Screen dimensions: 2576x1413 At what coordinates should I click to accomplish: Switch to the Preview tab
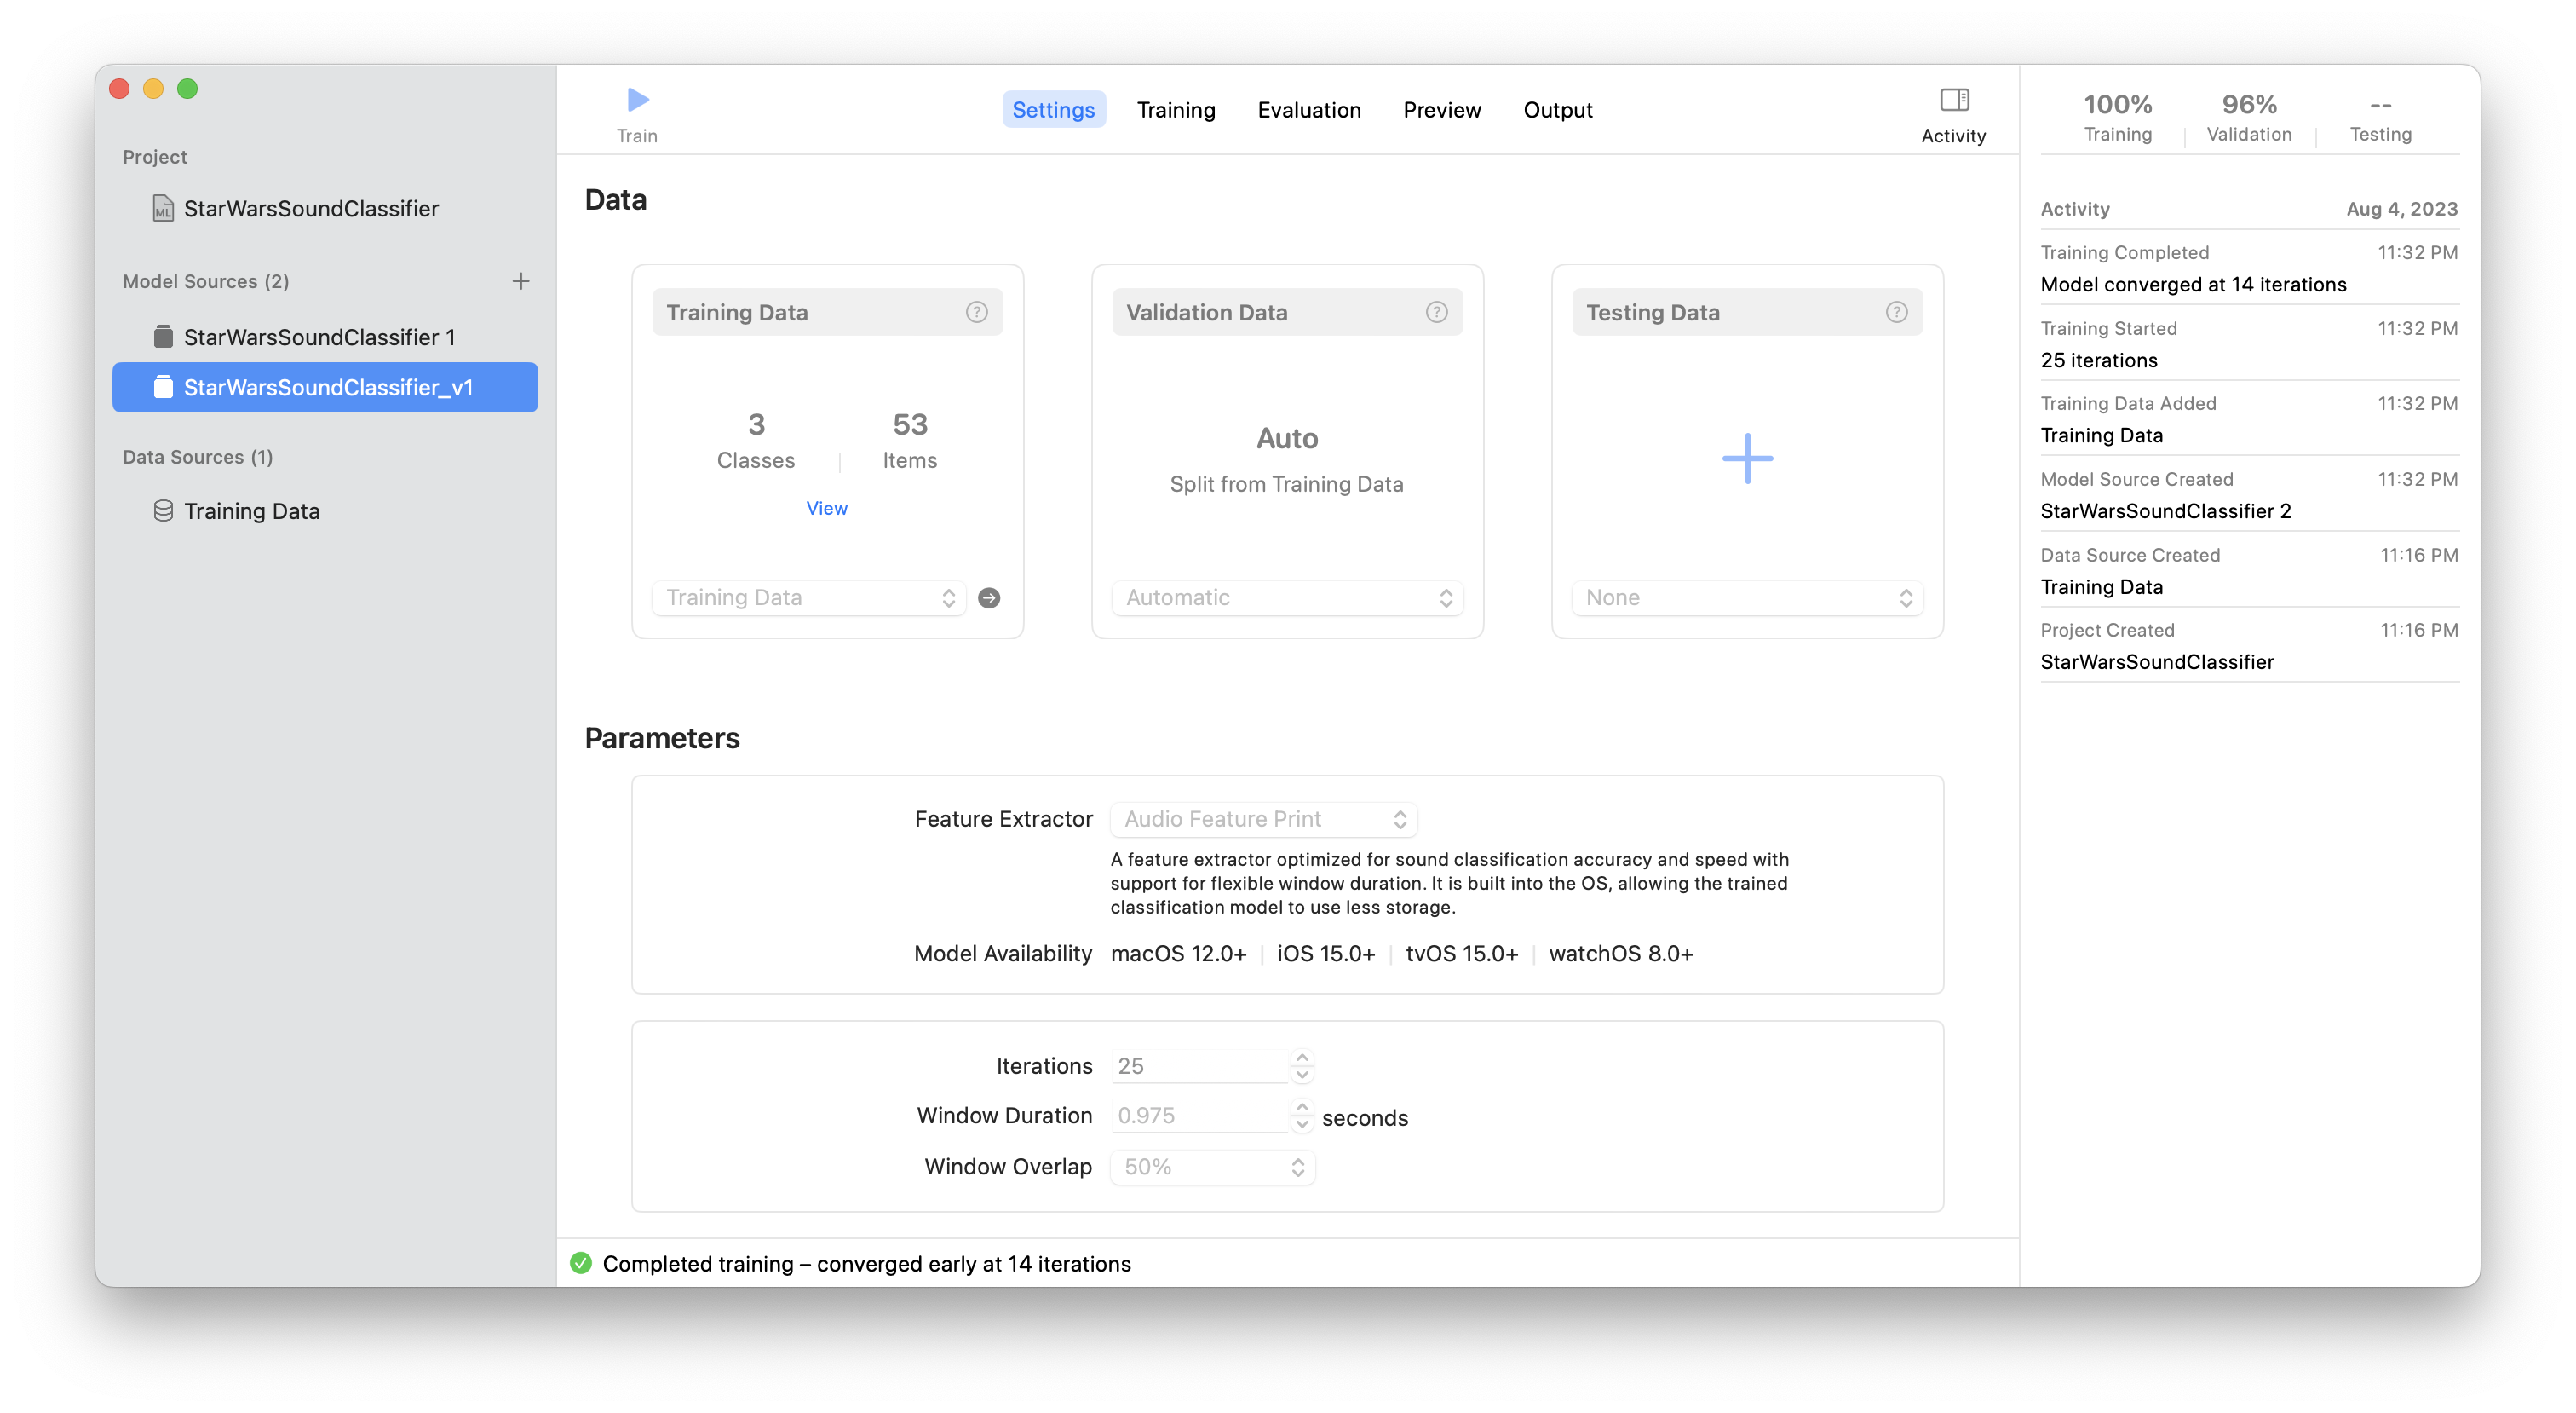pos(1442,110)
